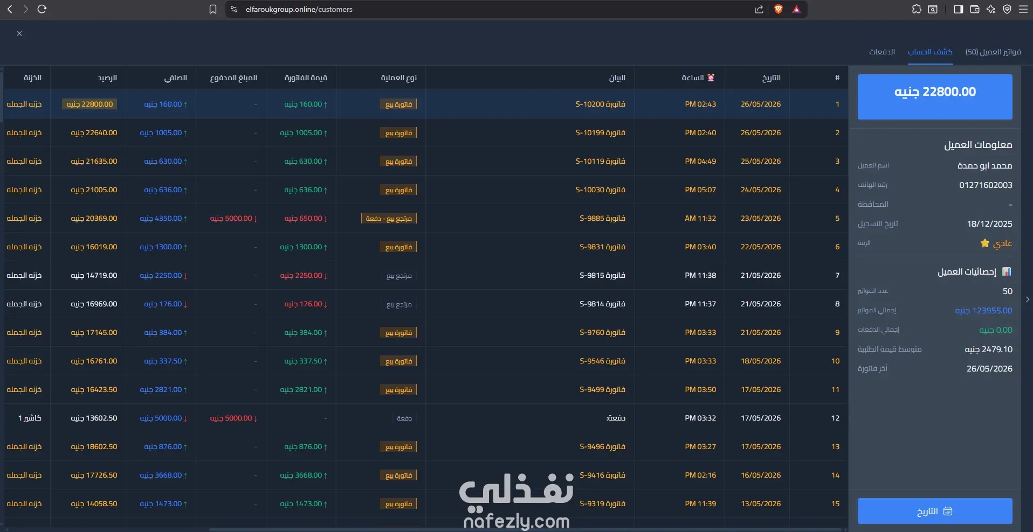
Task: Click the PM 11:39 time in row 15
Action: coord(700,503)
